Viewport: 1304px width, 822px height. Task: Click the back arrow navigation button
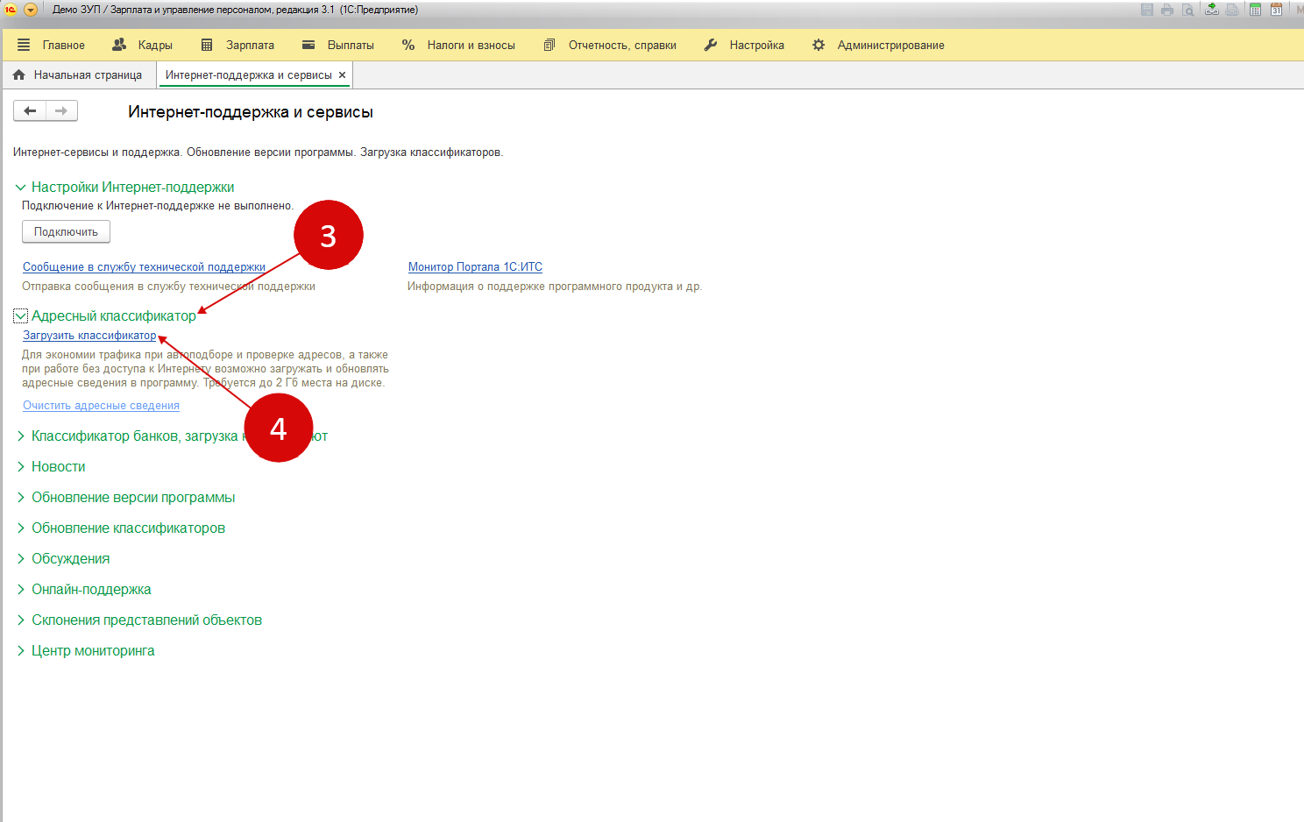pyautogui.click(x=30, y=110)
